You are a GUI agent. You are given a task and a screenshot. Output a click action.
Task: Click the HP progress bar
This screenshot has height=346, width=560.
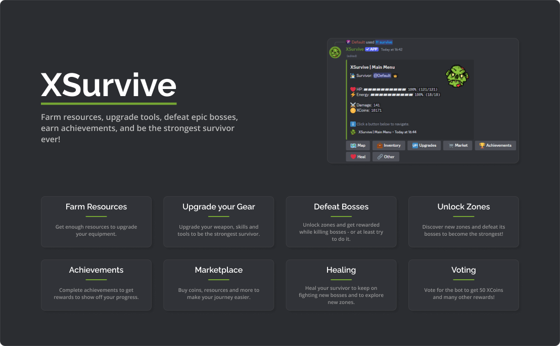[x=385, y=90]
